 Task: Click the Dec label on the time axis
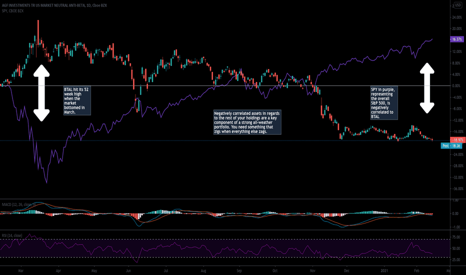click(x=346, y=271)
